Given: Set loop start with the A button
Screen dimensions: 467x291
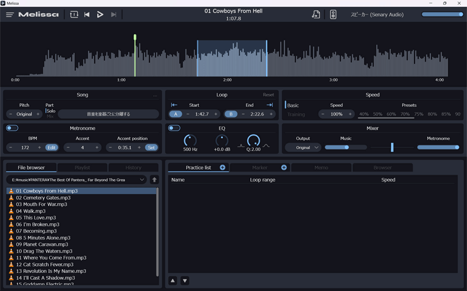Looking at the screenshot, I should (175, 114).
